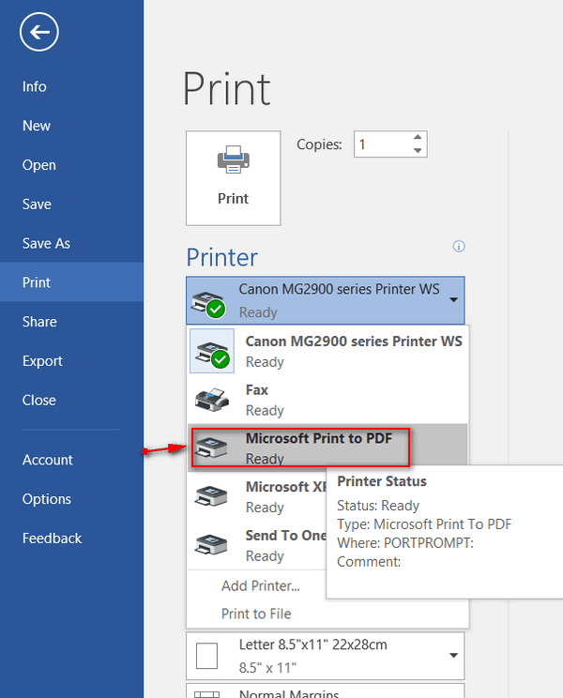Select Feedback in the sidebar
Screen dimensions: 563x698
[x=52, y=538]
